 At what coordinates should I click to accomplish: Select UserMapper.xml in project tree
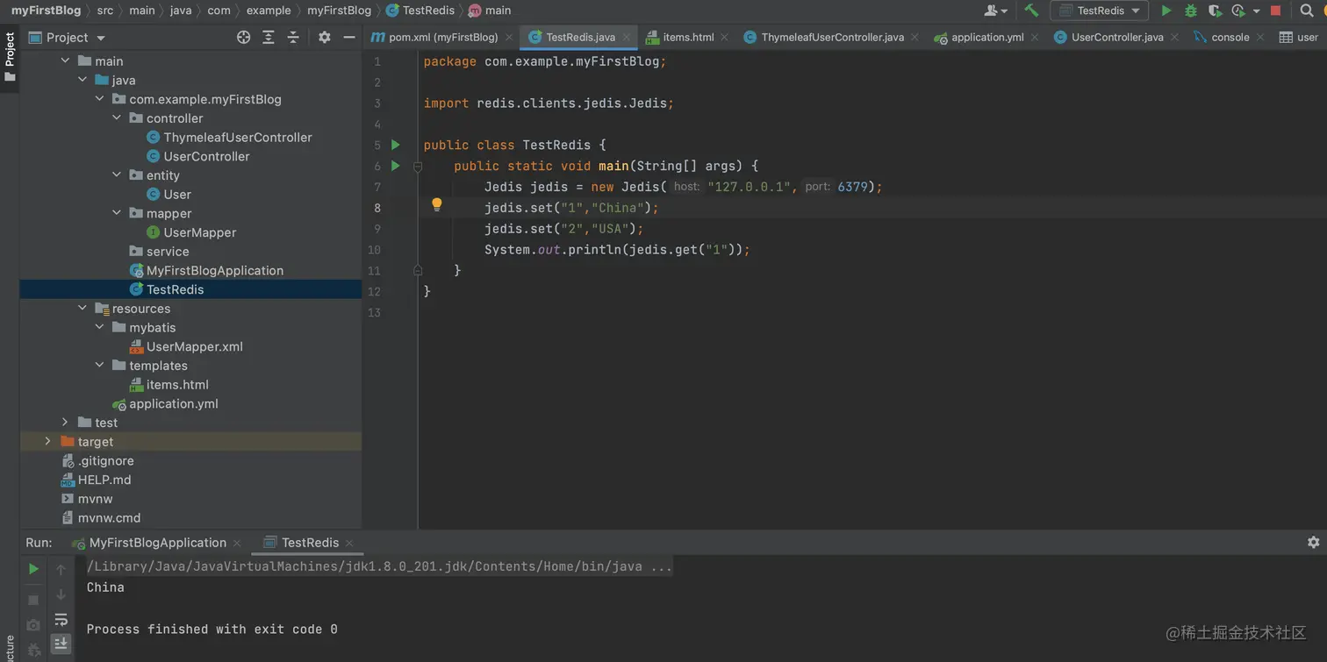[x=195, y=346]
